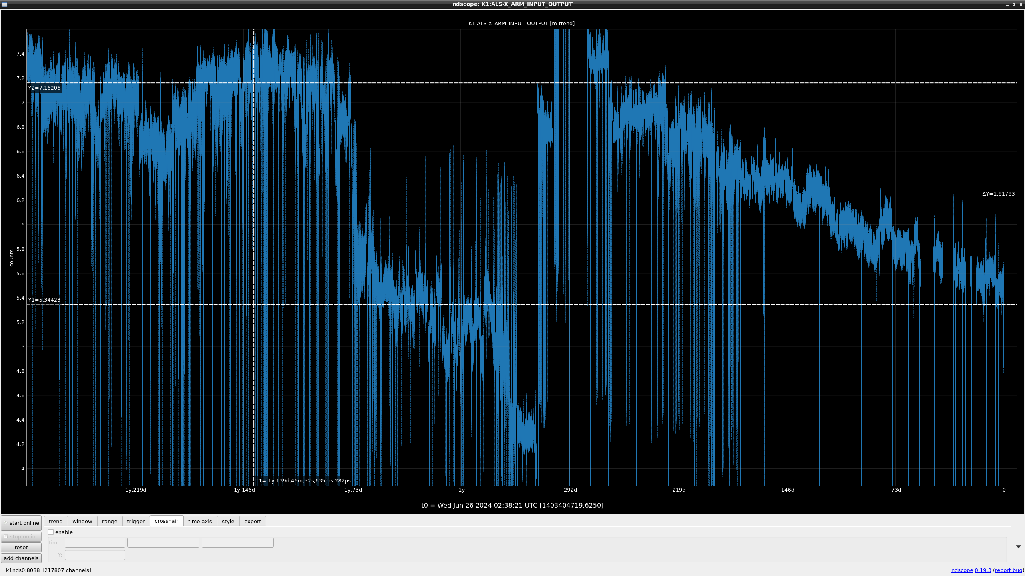This screenshot has height=576, width=1025.
Task: Click the 0 time axis tick label
Action: coord(1004,490)
